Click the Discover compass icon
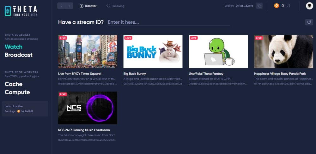This screenshot has height=154, width=316. [x=82, y=6]
